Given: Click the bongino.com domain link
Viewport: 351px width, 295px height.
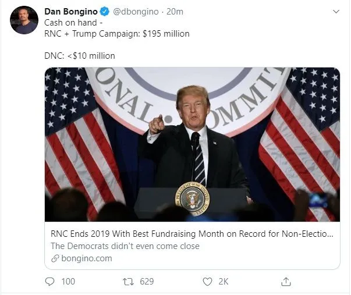Looking at the screenshot, I should pyautogui.click(x=86, y=258).
